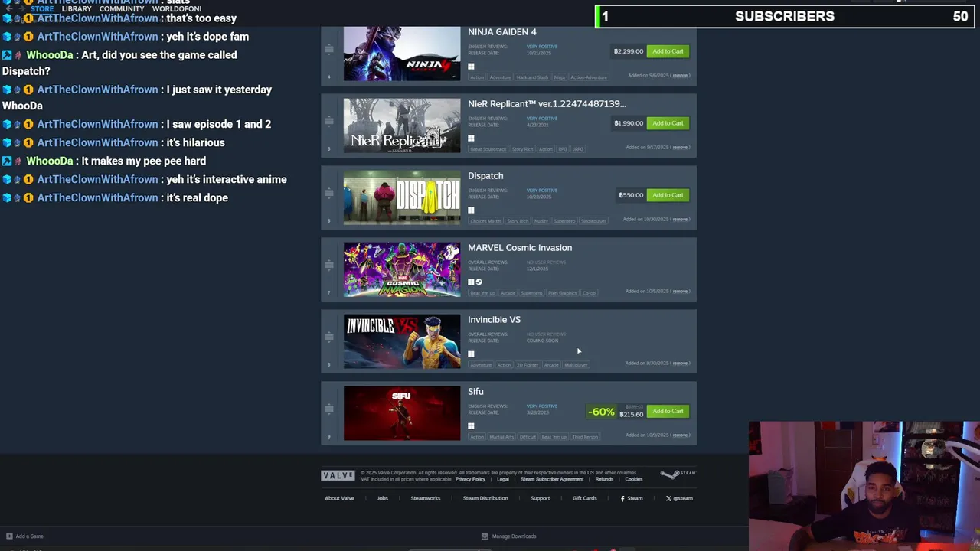Click the Valve logo in the footer
Viewport: 980px width, 551px height.
[x=338, y=475]
